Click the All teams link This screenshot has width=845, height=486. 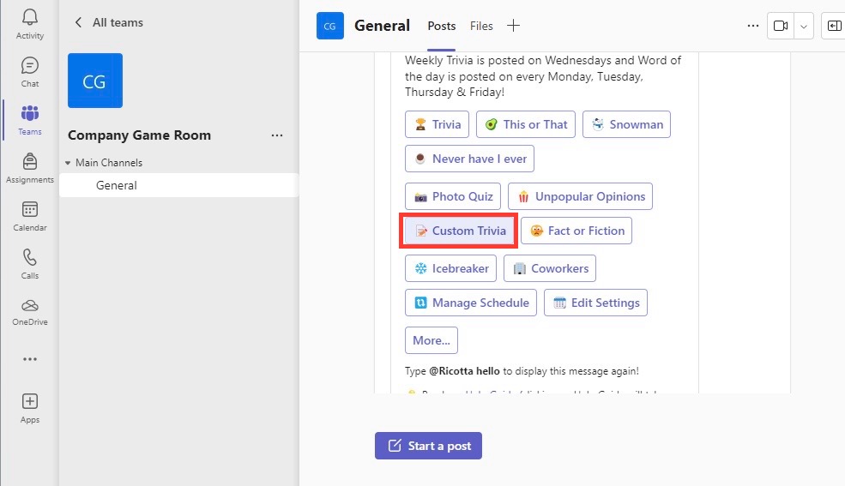(x=118, y=22)
